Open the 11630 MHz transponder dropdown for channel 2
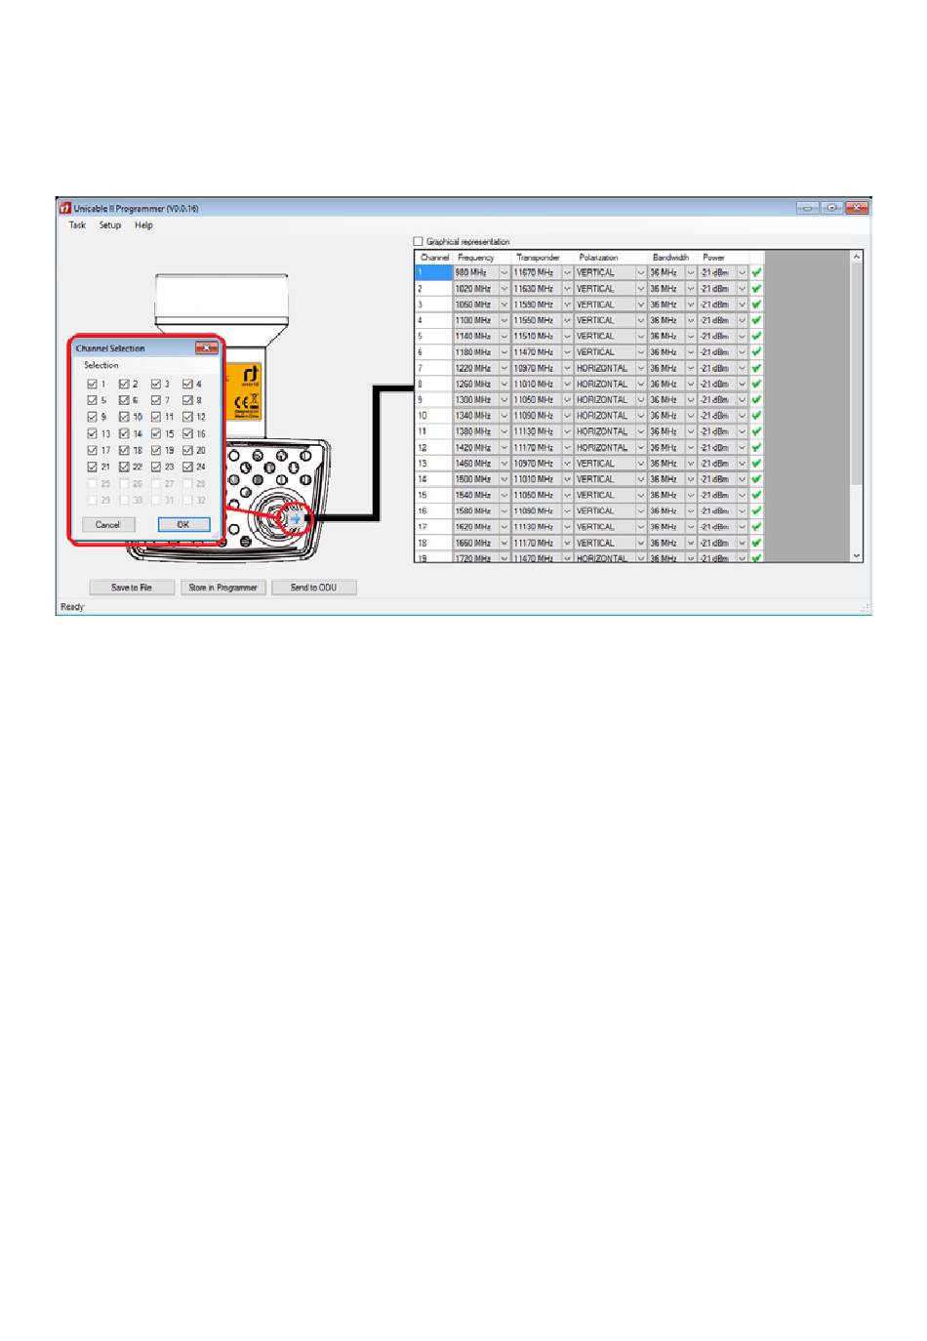 point(567,289)
